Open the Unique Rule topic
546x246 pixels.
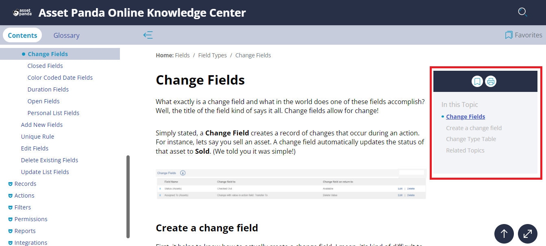pos(37,137)
